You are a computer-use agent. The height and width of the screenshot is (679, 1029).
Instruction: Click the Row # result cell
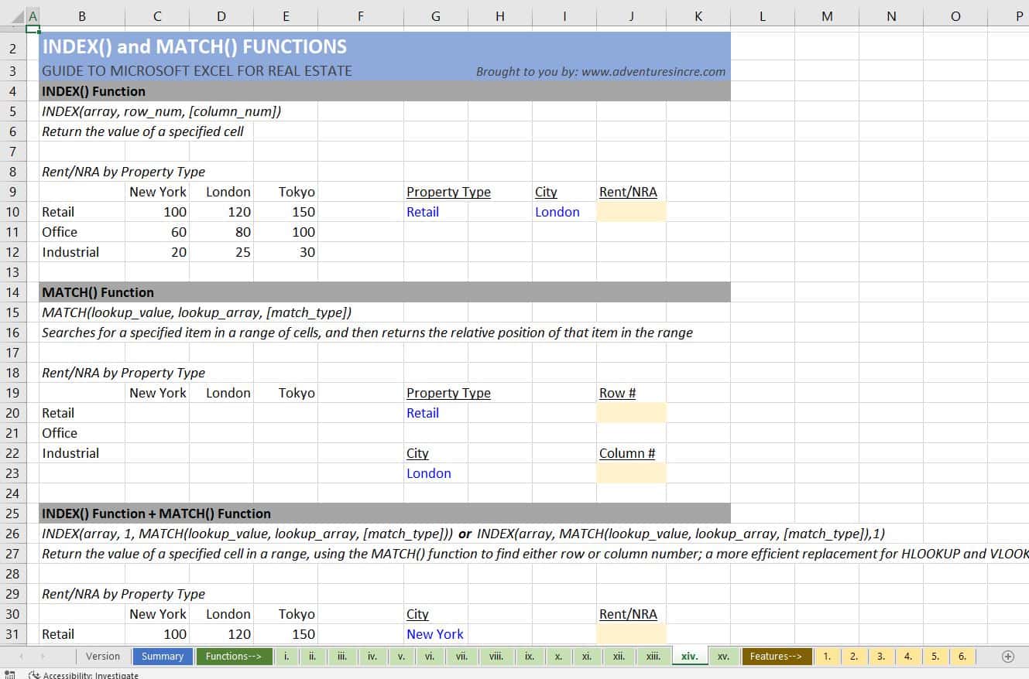point(631,413)
